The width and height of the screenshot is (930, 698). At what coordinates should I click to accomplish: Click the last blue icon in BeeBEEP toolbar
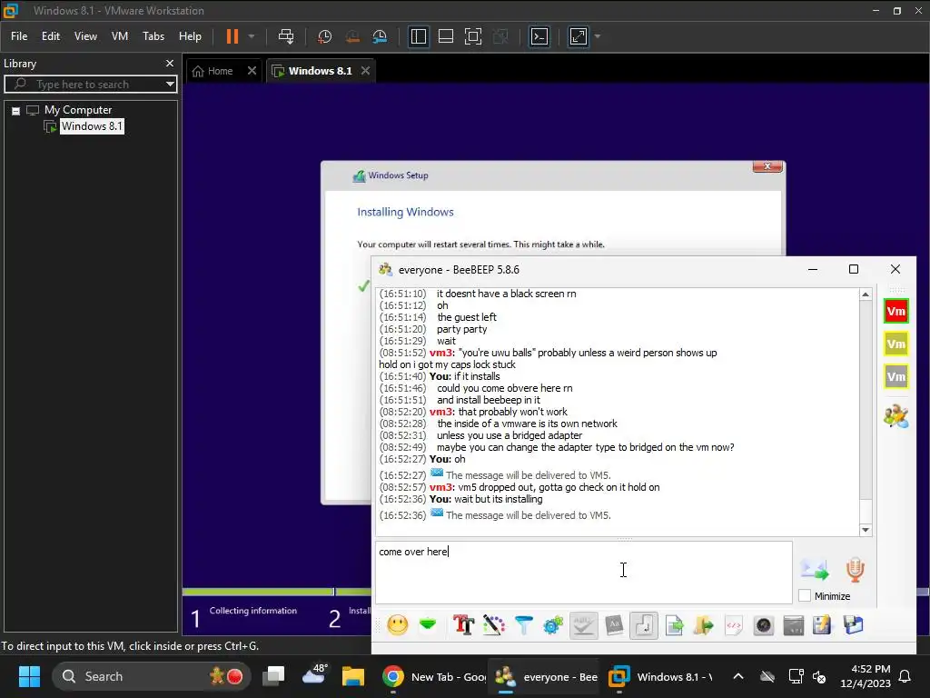(x=853, y=625)
